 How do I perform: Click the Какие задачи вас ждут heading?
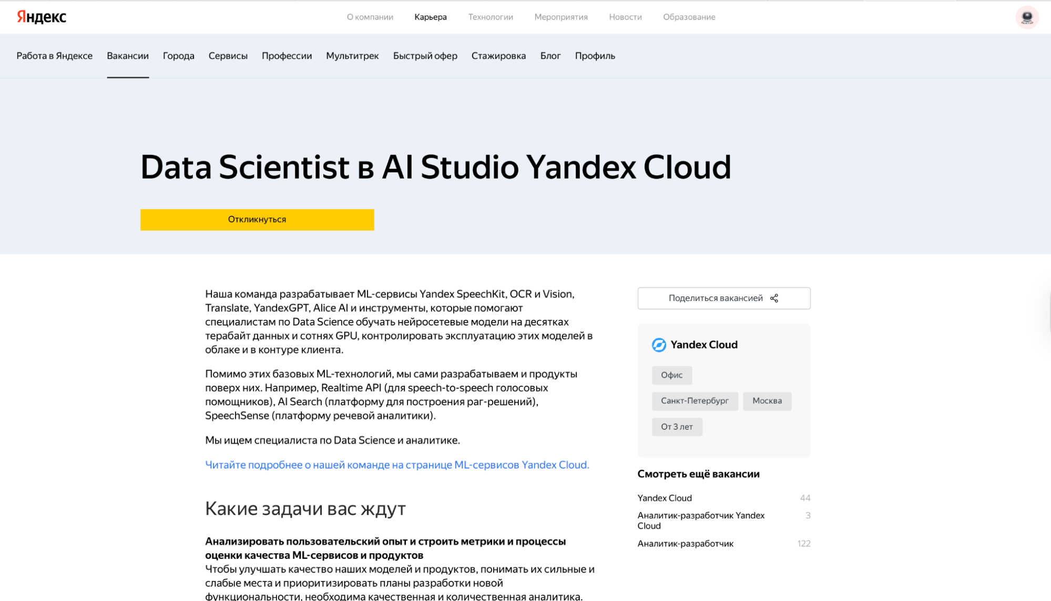coord(305,509)
